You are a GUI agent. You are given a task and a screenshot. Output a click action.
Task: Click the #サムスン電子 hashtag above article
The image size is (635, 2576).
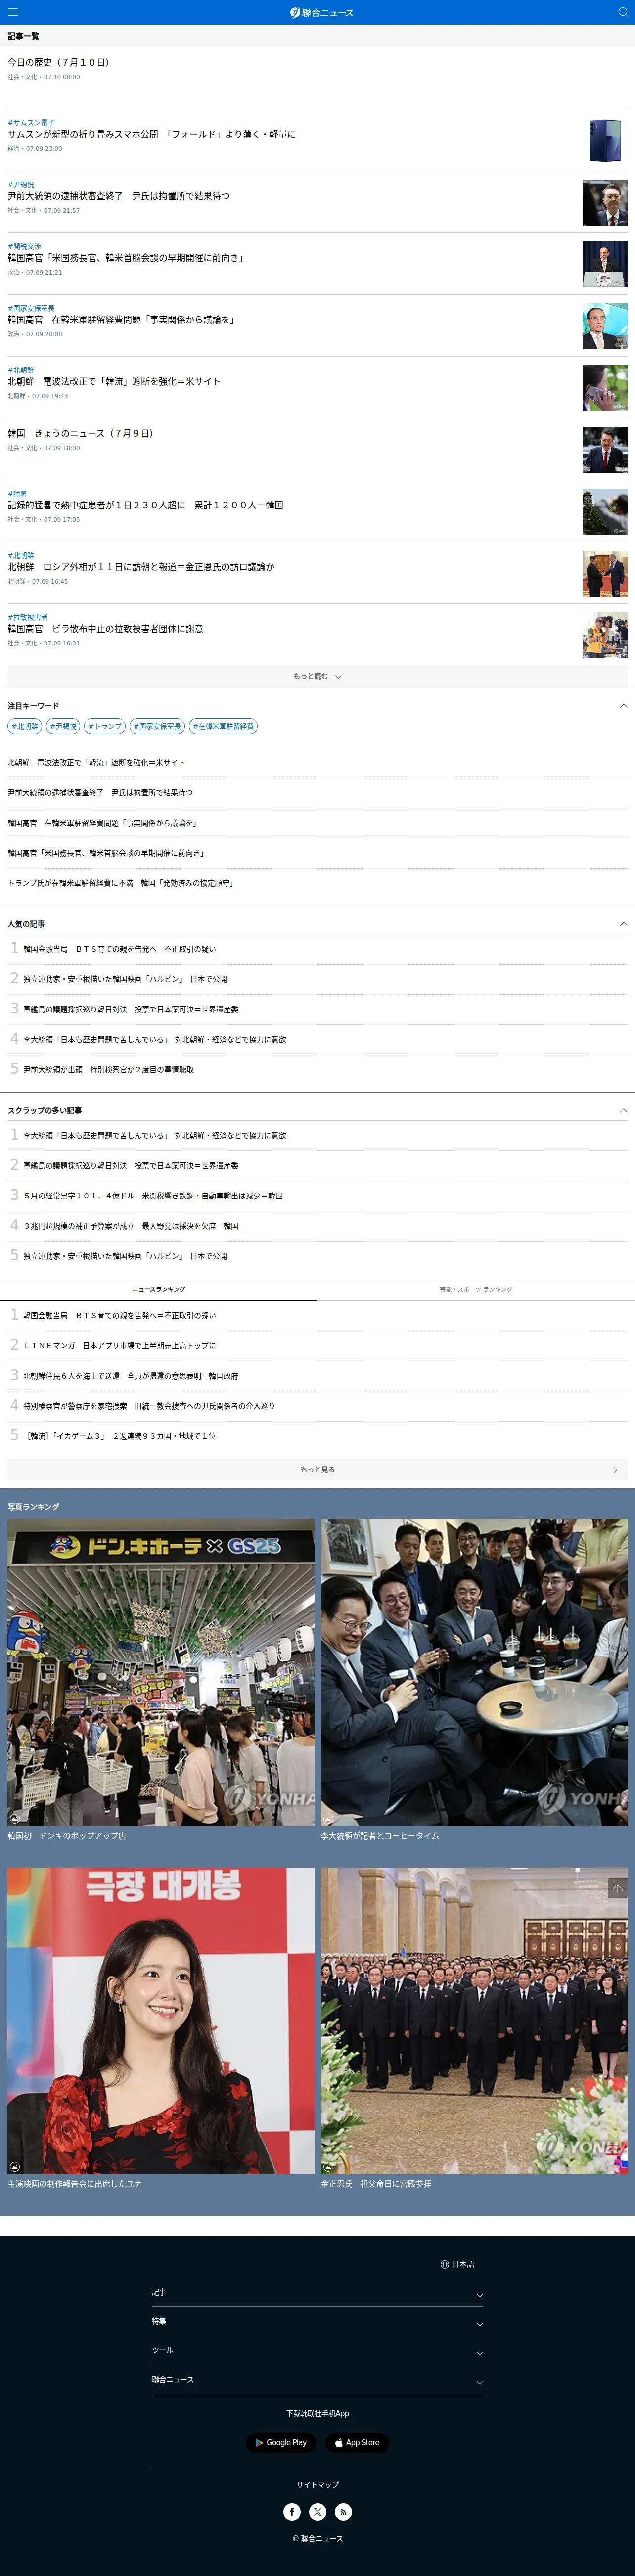pos(31,122)
